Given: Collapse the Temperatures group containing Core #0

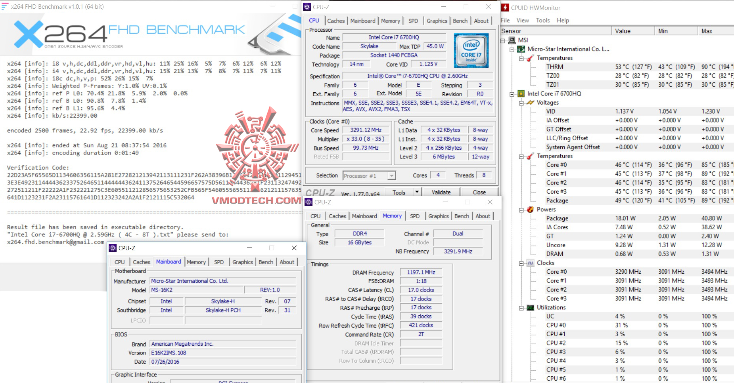Looking at the screenshot, I should (x=521, y=156).
